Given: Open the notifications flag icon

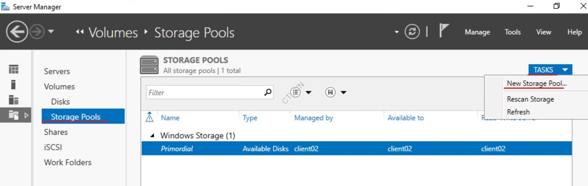Looking at the screenshot, I should (x=444, y=31).
